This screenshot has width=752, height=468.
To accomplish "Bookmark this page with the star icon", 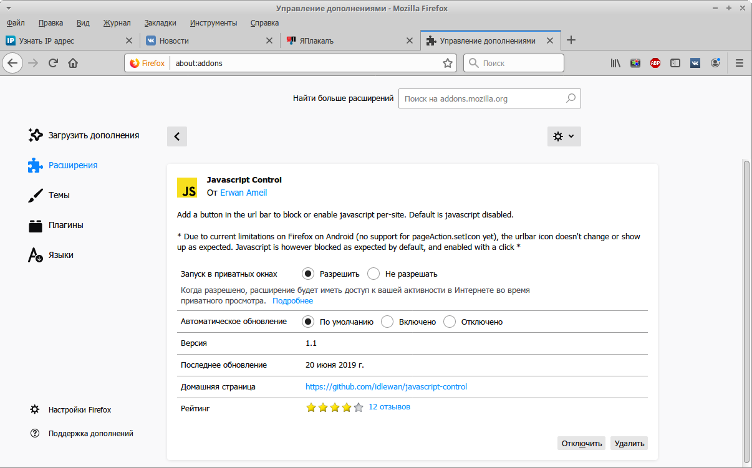I will point(448,63).
